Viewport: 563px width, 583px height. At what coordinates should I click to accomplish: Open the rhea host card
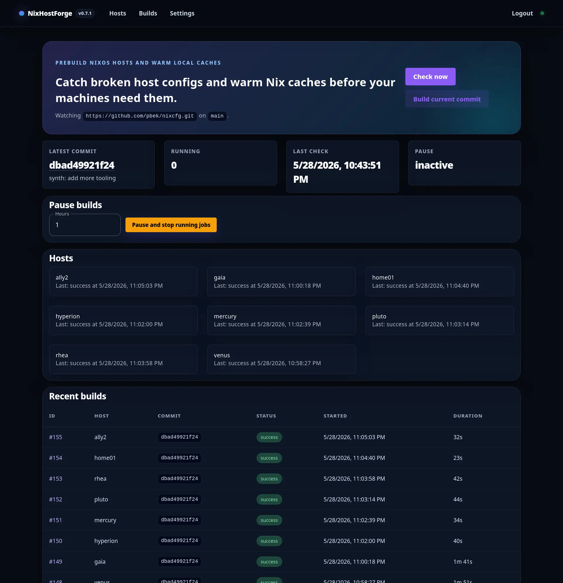click(x=123, y=359)
